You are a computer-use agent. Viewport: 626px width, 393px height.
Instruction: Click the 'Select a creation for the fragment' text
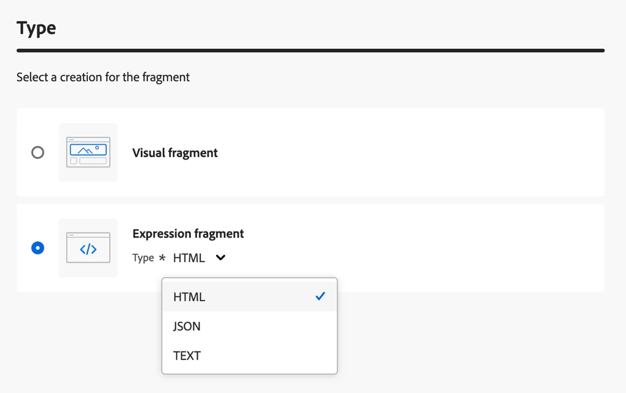click(x=103, y=77)
